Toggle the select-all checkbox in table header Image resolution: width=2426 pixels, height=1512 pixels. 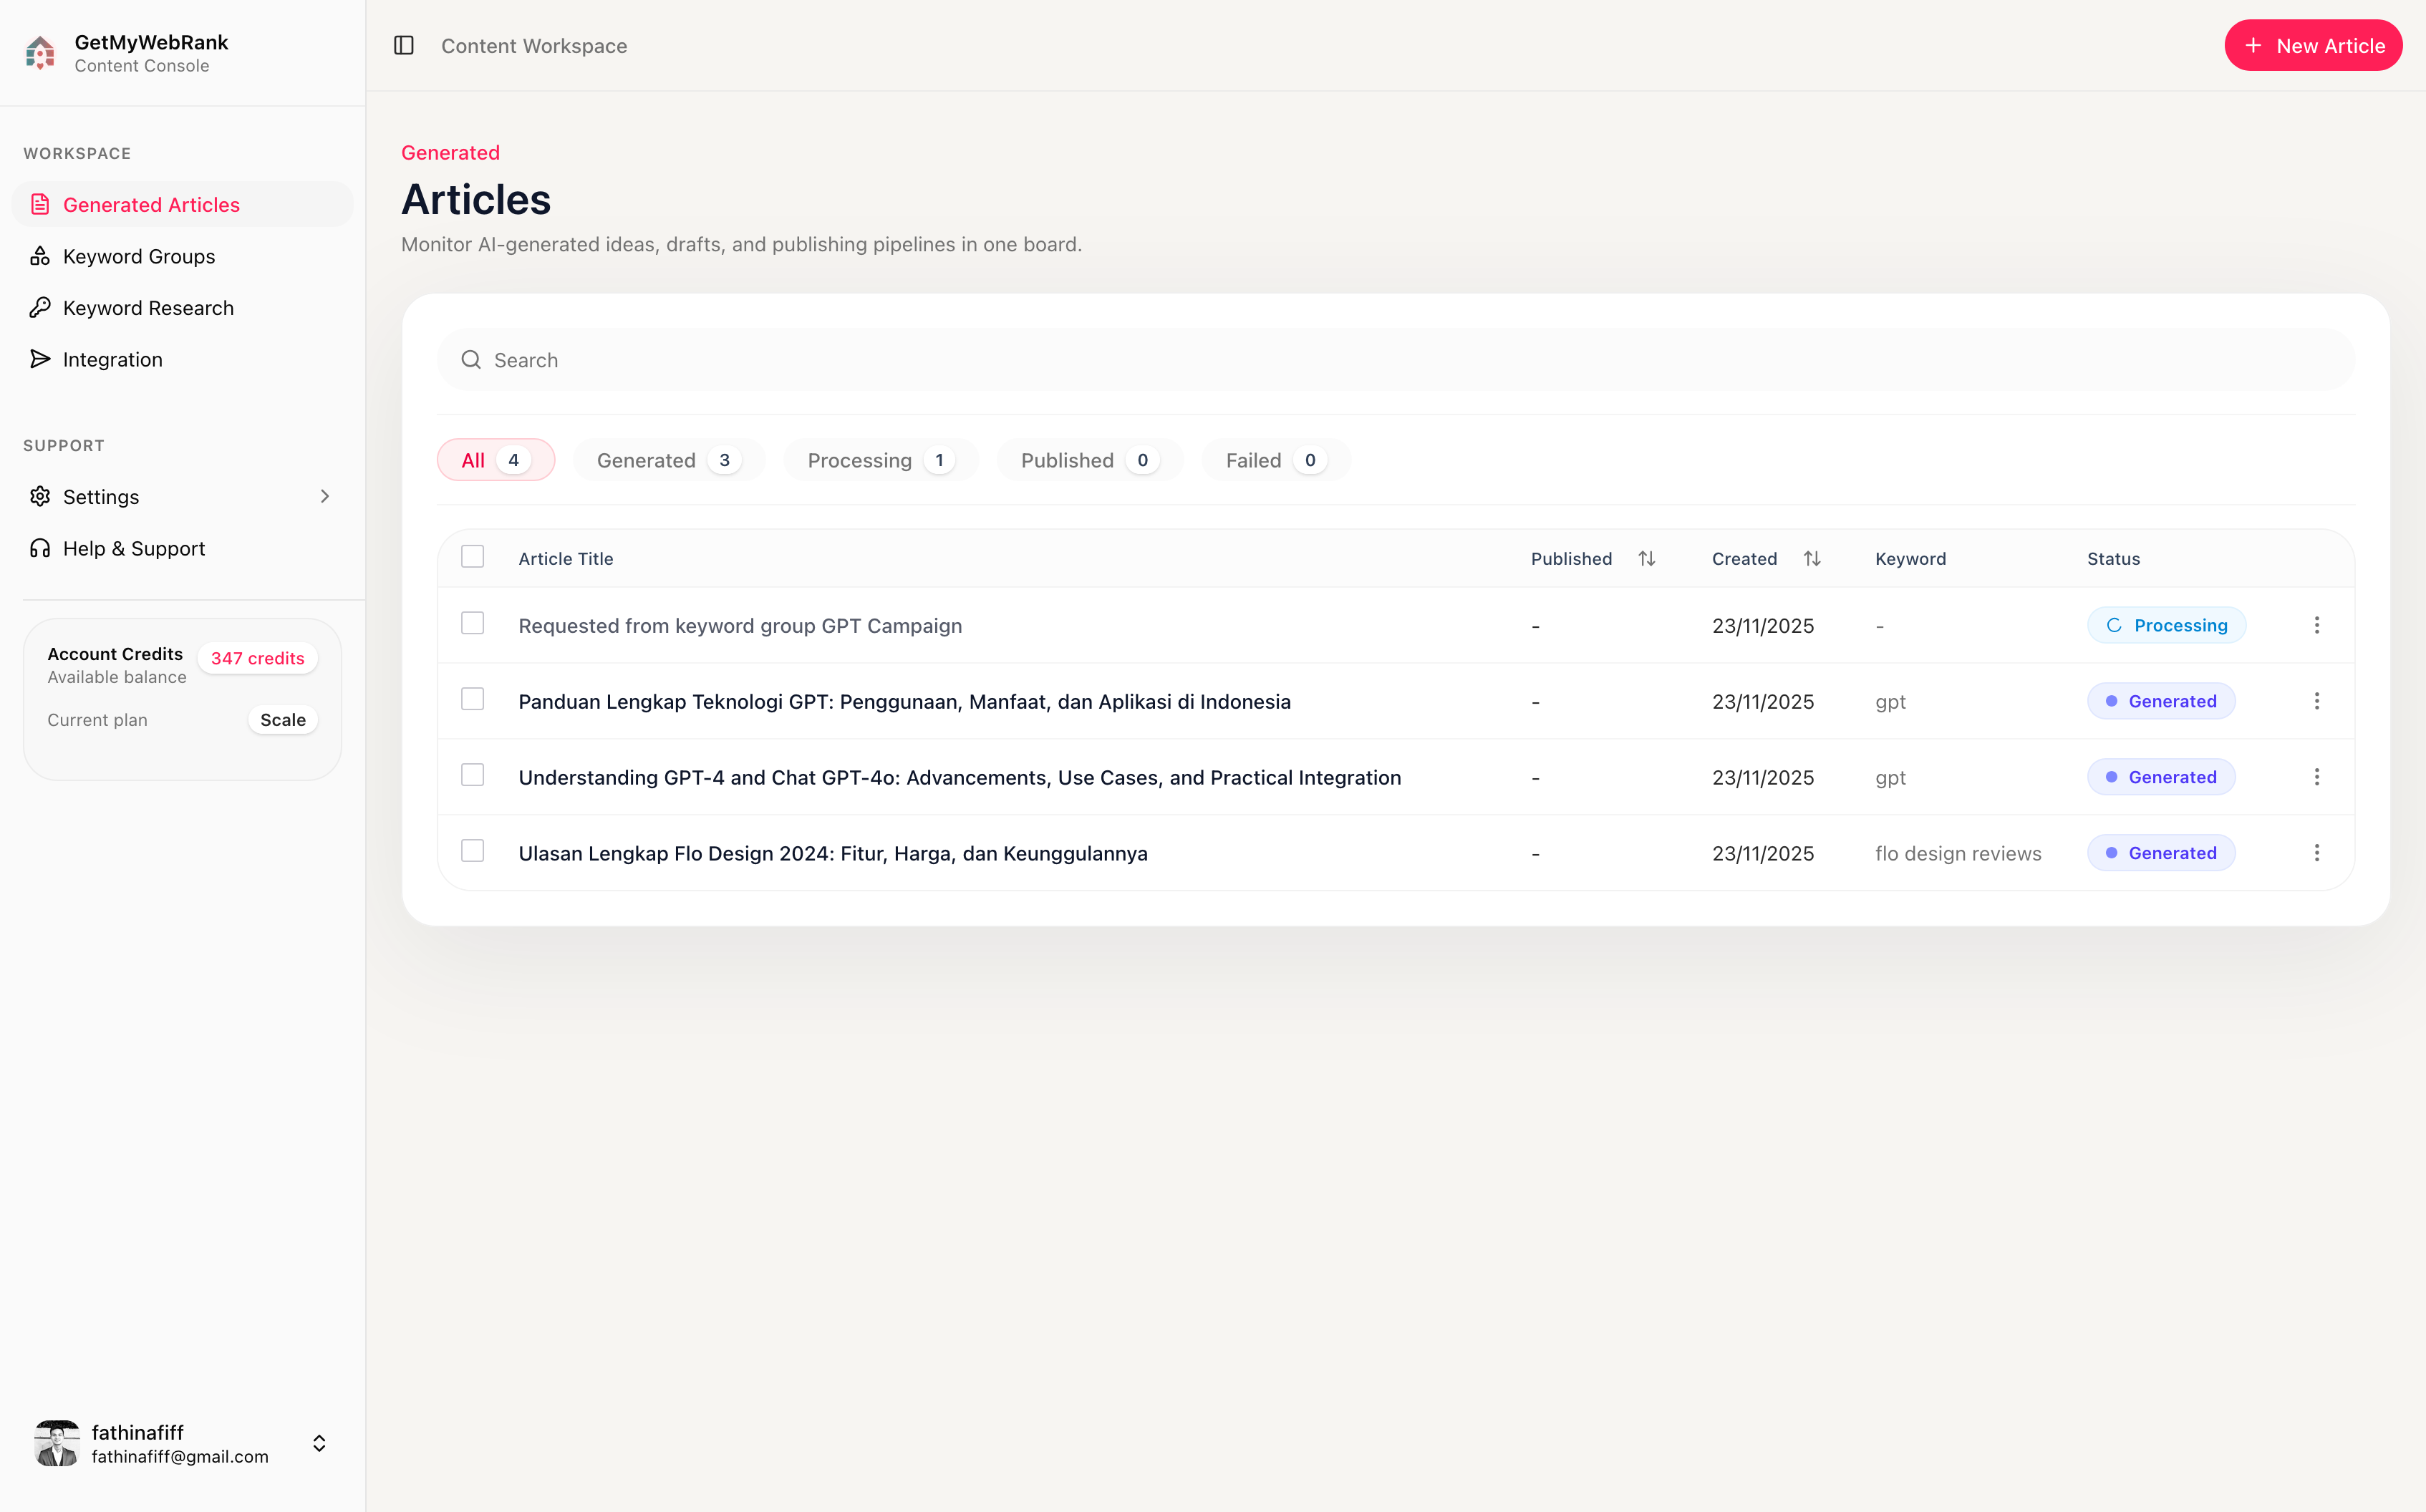472,556
